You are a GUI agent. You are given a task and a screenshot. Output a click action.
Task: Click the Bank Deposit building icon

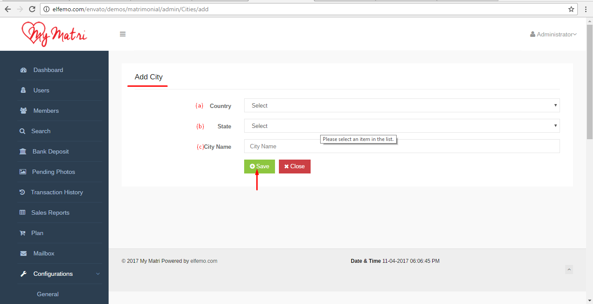[x=23, y=151]
